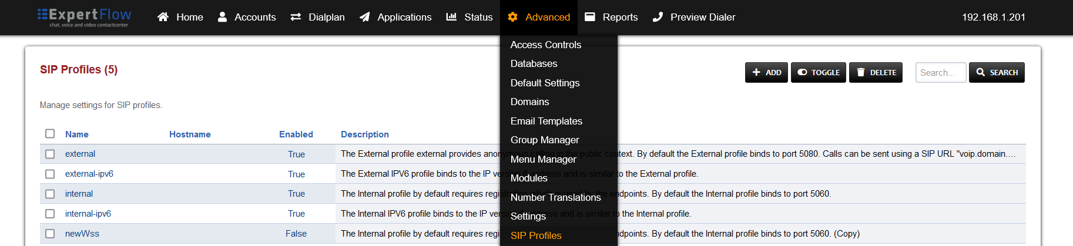
Task: Select the external profile checkbox
Action: click(x=50, y=154)
